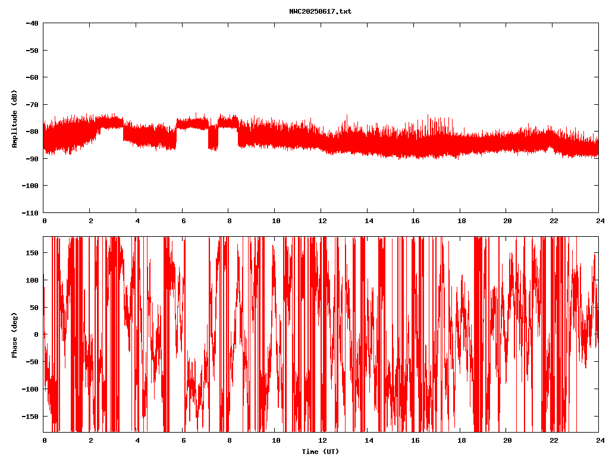Click hour 4 label under Phase plot
The width and height of the screenshot is (609, 457).
click(137, 440)
